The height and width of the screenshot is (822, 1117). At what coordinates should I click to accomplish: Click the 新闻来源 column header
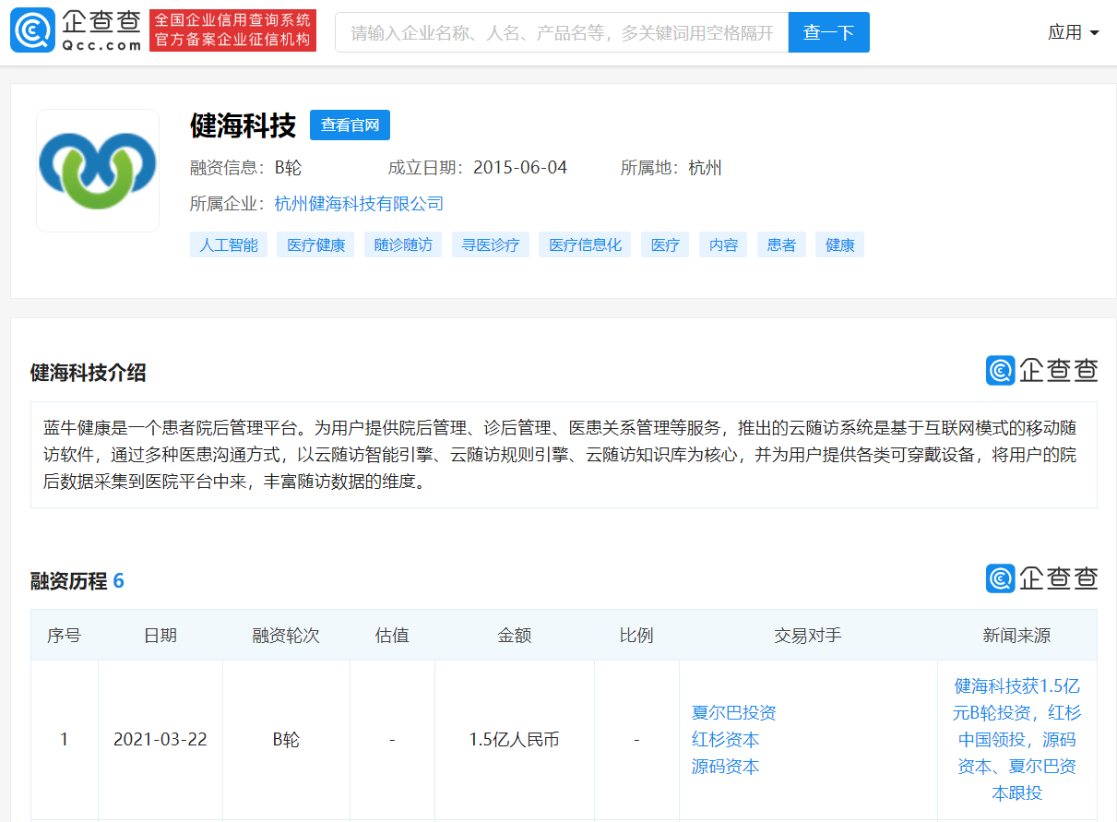click(x=1016, y=636)
